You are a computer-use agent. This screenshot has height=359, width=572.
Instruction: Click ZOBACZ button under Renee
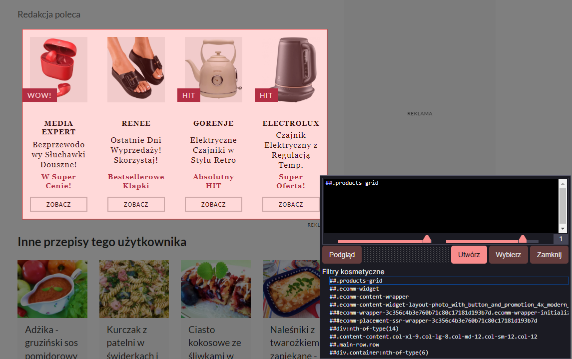pos(136,205)
